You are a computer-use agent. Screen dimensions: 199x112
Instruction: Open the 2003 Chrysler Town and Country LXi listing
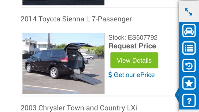click(x=79, y=108)
